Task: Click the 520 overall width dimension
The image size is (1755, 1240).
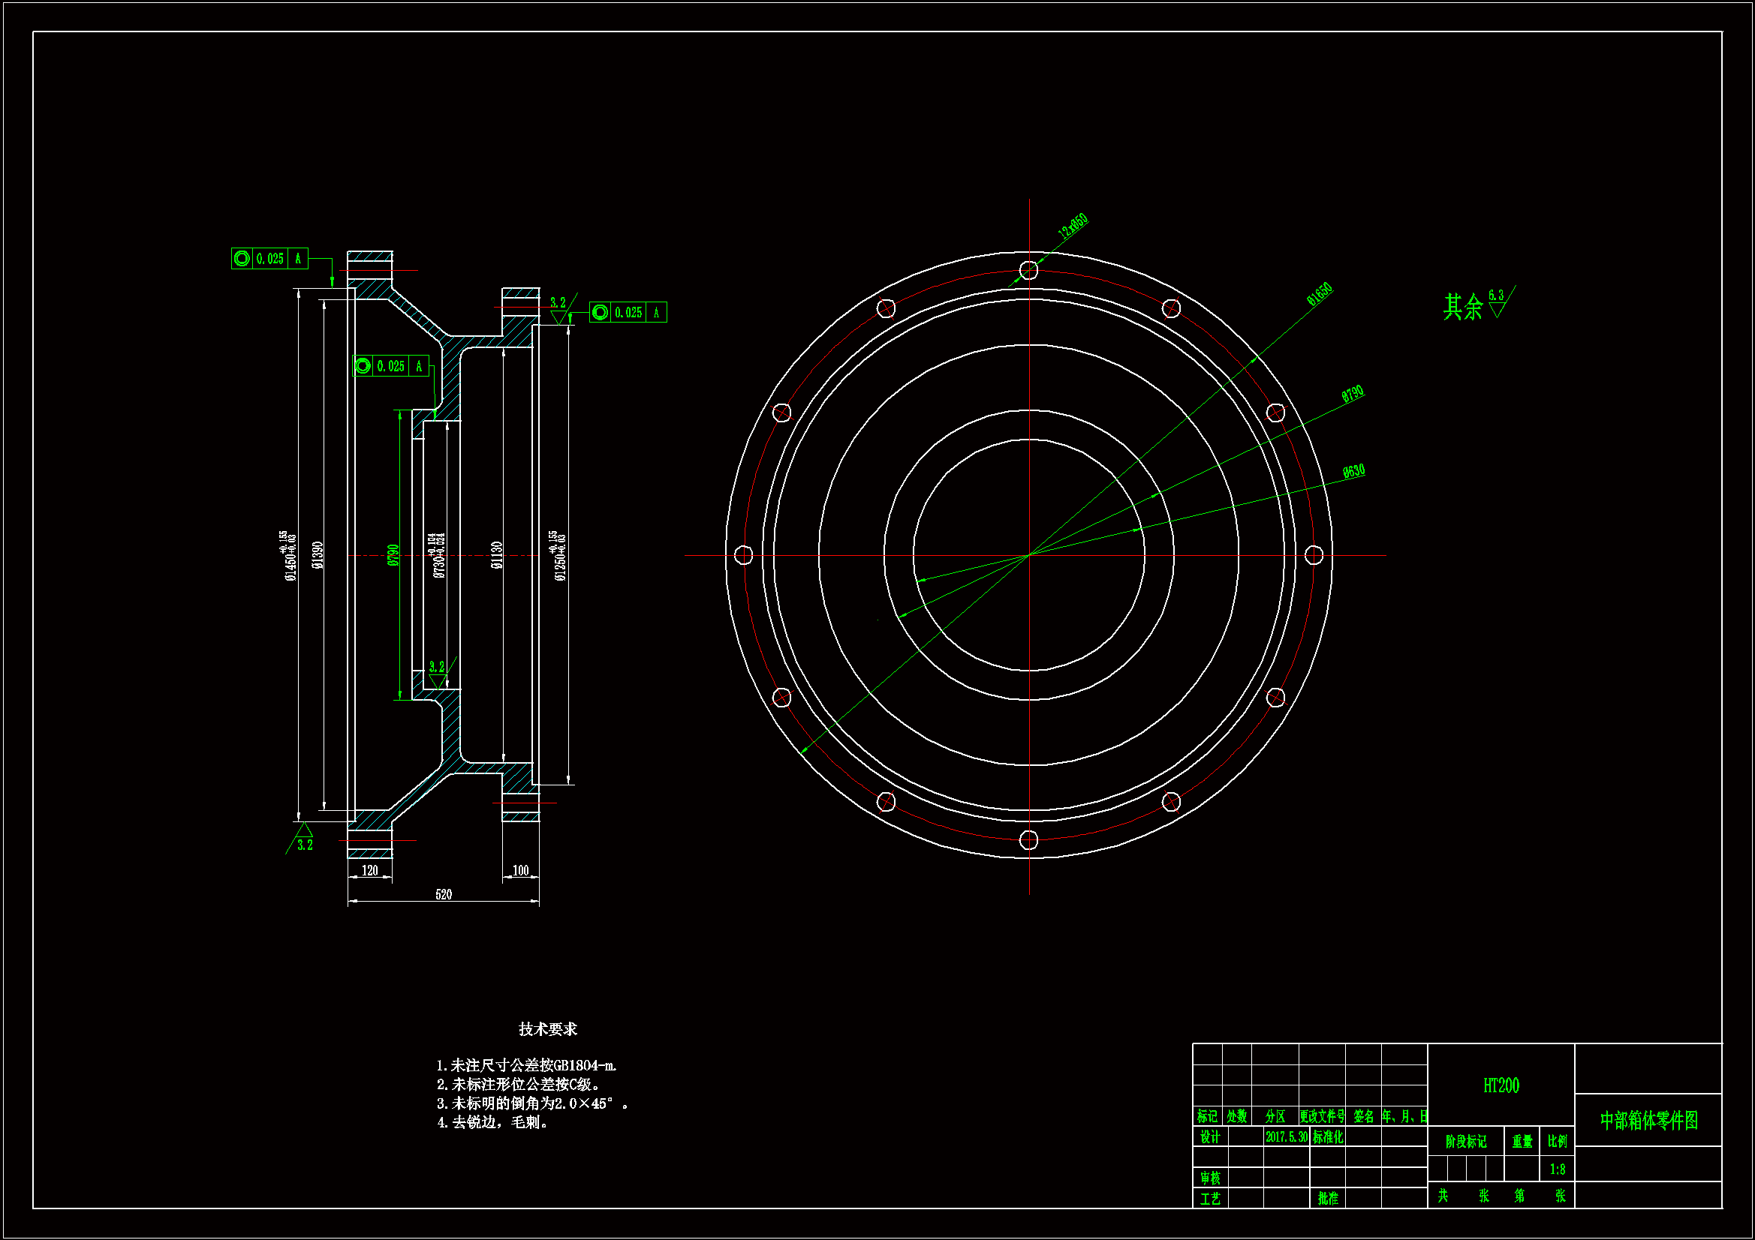Action: [444, 895]
